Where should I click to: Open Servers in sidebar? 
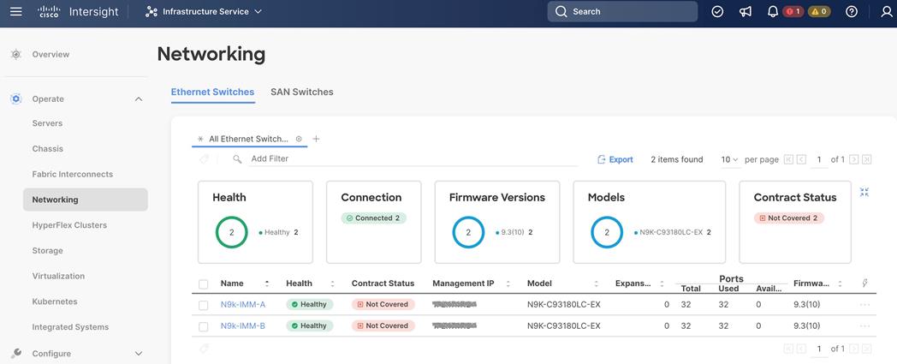pyautogui.click(x=47, y=123)
